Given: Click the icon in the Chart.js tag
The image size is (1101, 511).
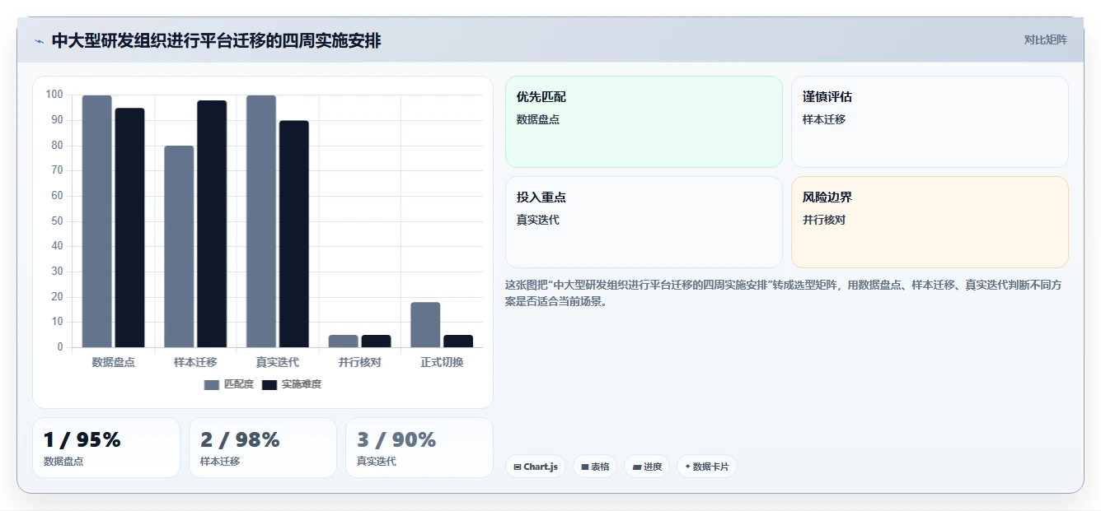Looking at the screenshot, I should point(517,467).
